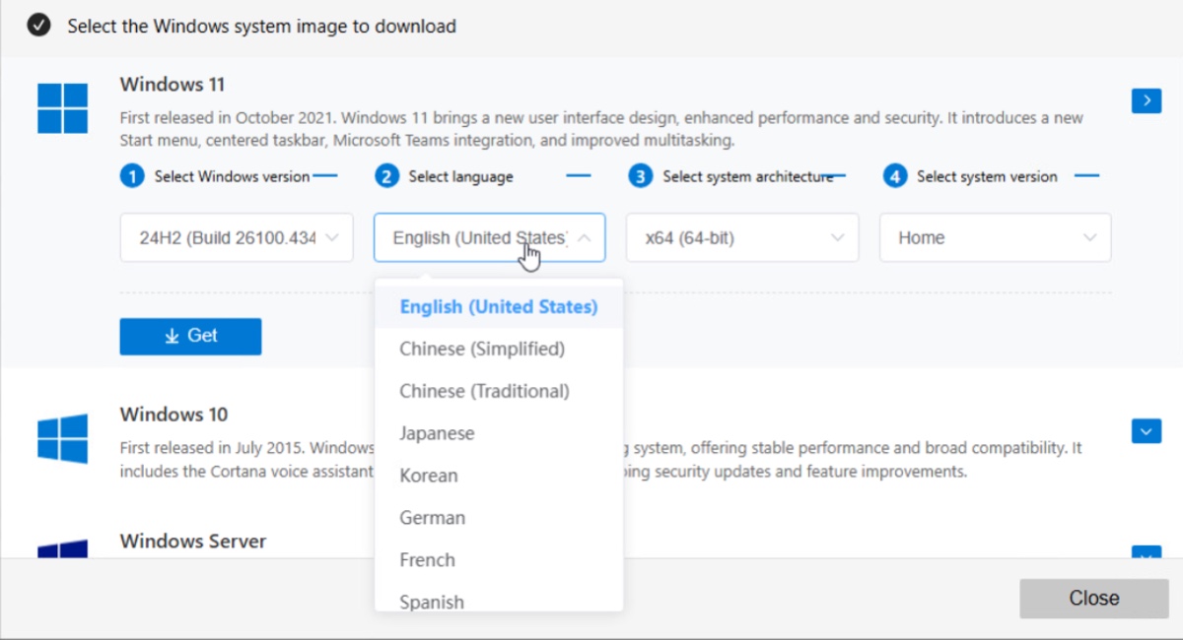Select Japanese from the language list
The image size is (1183, 640).
(437, 433)
